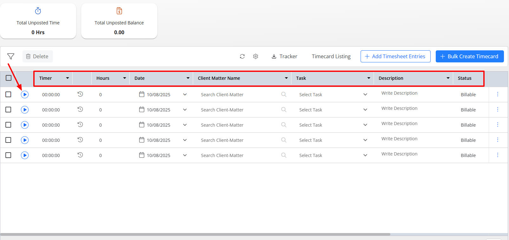Screen dimensions: 509x240
Task: Click the Hours value in second row
Action: click(101, 110)
